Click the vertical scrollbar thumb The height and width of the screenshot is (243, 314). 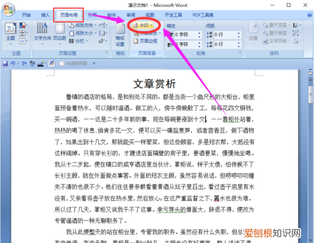click(x=310, y=95)
